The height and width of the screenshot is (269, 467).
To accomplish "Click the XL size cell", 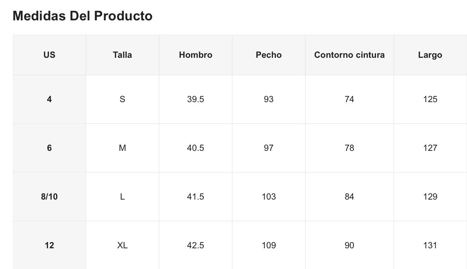I will 122,245.
